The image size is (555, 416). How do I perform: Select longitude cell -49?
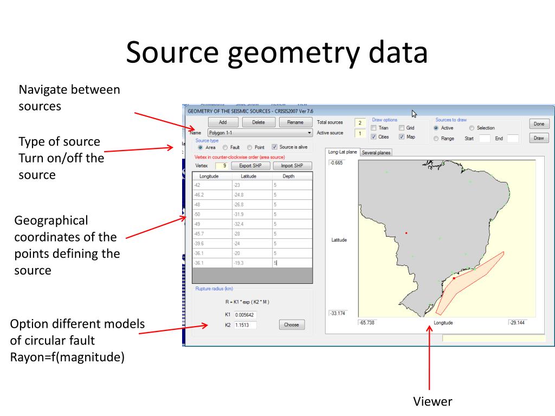[x=212, y=224]
